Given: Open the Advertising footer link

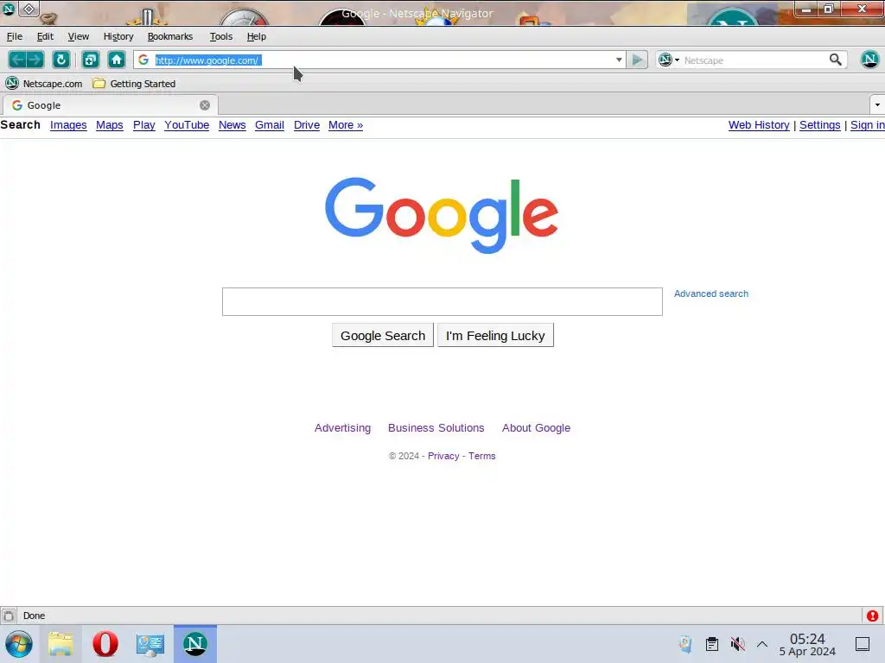Looking at the screenshot, I should point(342,428).
